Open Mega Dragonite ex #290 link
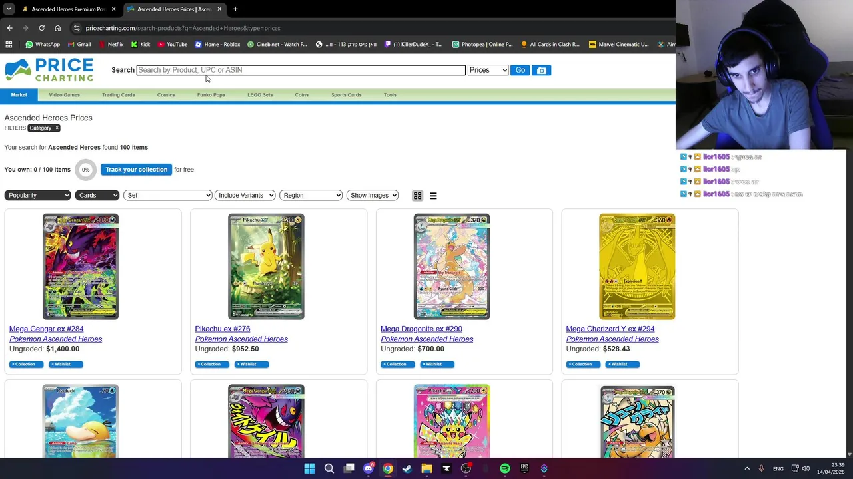The width and height of the screenshot is (853, 479). 421,329
